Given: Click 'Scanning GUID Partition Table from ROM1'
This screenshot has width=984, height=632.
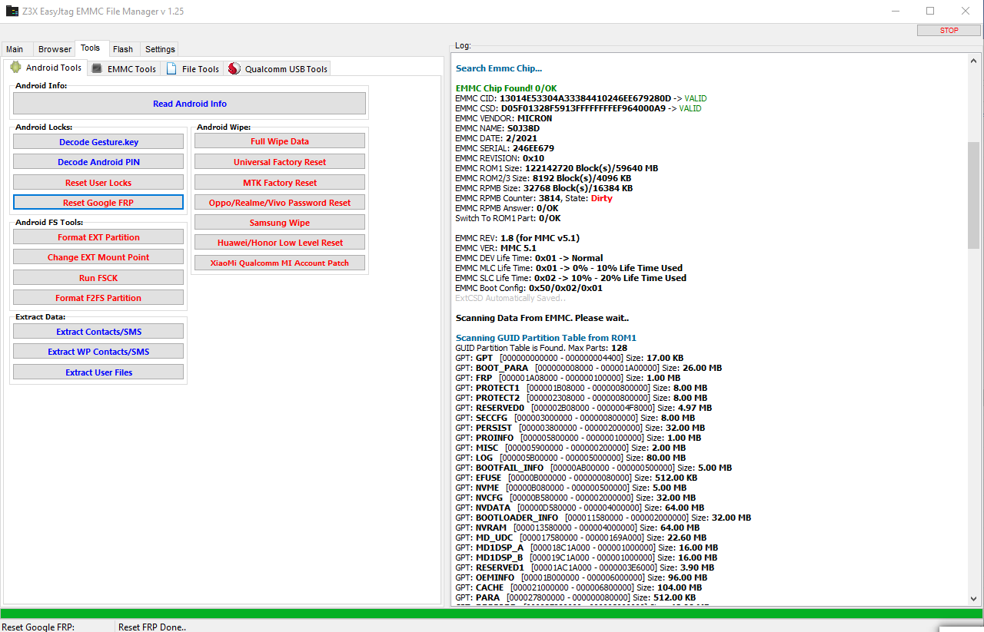Looking at the screenshot, I should tap(546, 338).
